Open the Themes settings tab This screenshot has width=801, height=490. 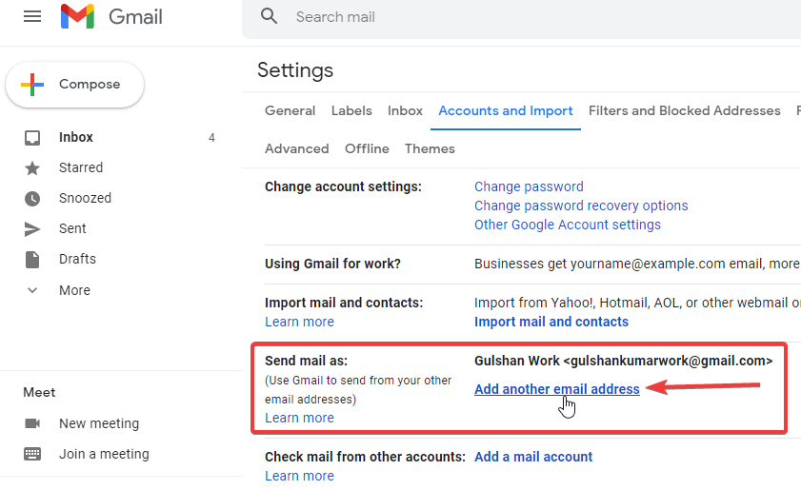430,148
